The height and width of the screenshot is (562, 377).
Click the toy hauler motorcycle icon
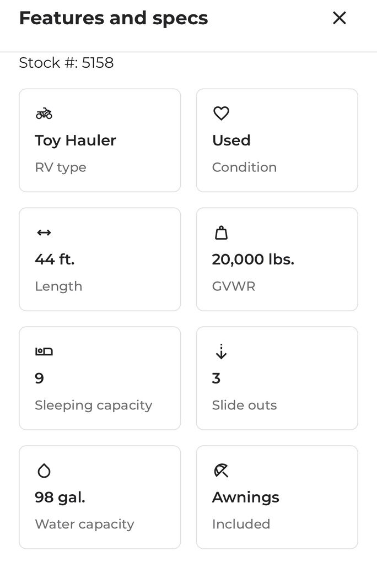(44, 114)
